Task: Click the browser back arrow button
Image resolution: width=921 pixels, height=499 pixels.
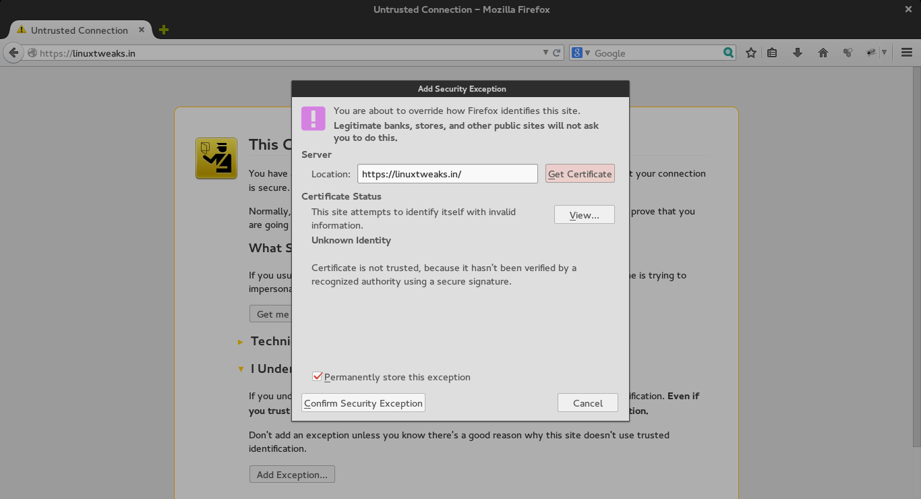Action: [13, 53]
